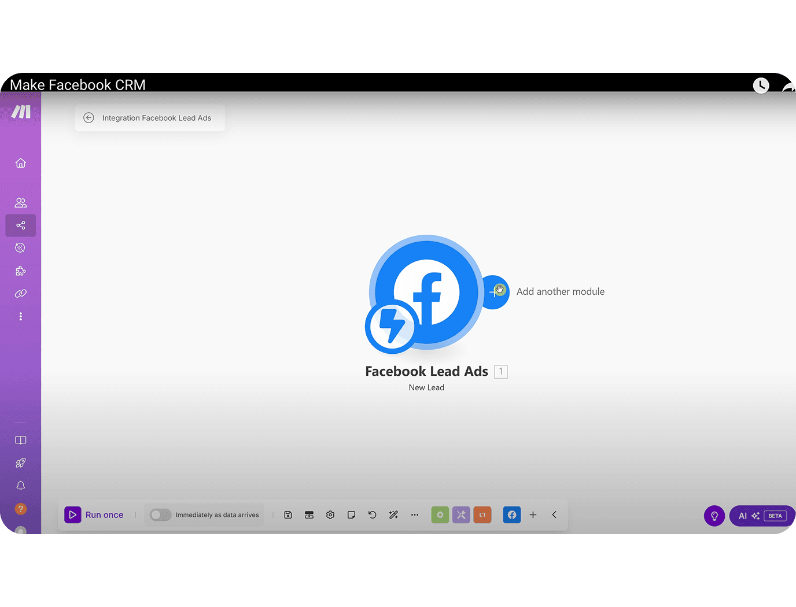Click the green Flow control tools button

440,515
